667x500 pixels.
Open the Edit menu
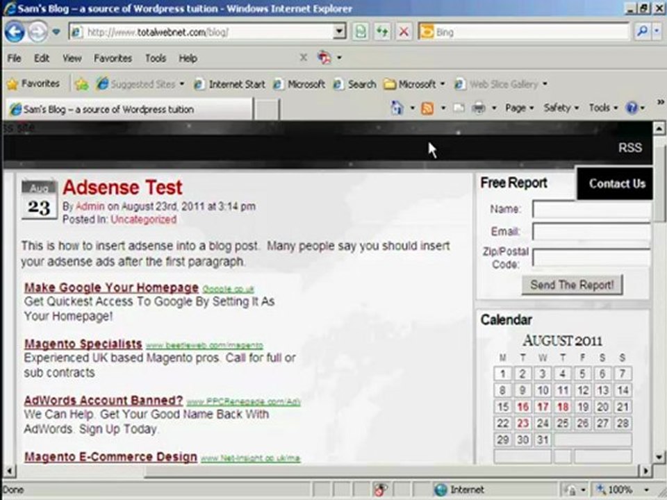click(41, 58)
